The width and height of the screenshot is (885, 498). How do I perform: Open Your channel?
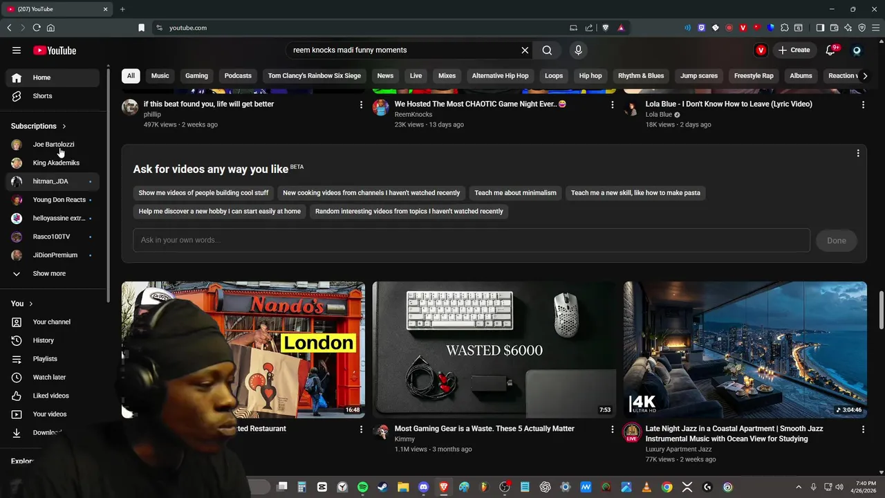[x=53, y=322]
